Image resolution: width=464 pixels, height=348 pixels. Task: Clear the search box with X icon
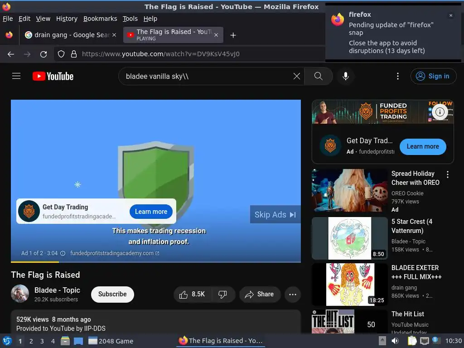point(296,76)
